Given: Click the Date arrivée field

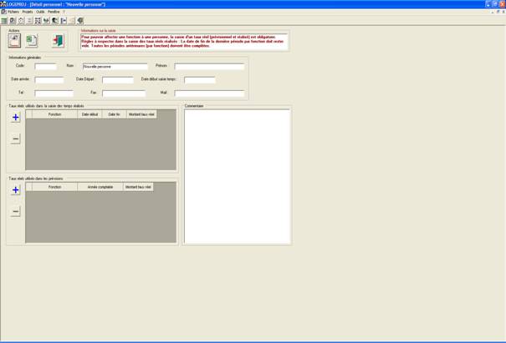Looking at the screenshot, I should (54, 80).
